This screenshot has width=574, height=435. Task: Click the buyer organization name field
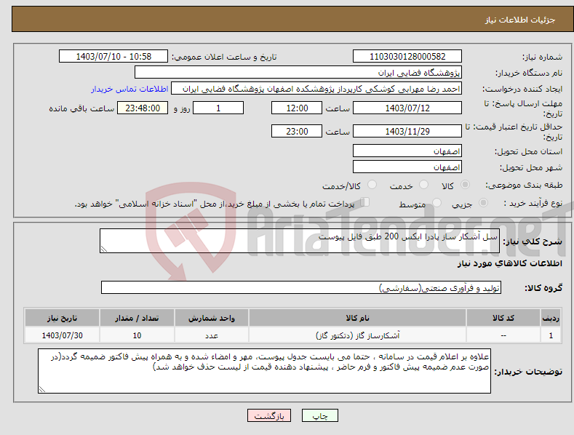[298, 73]
